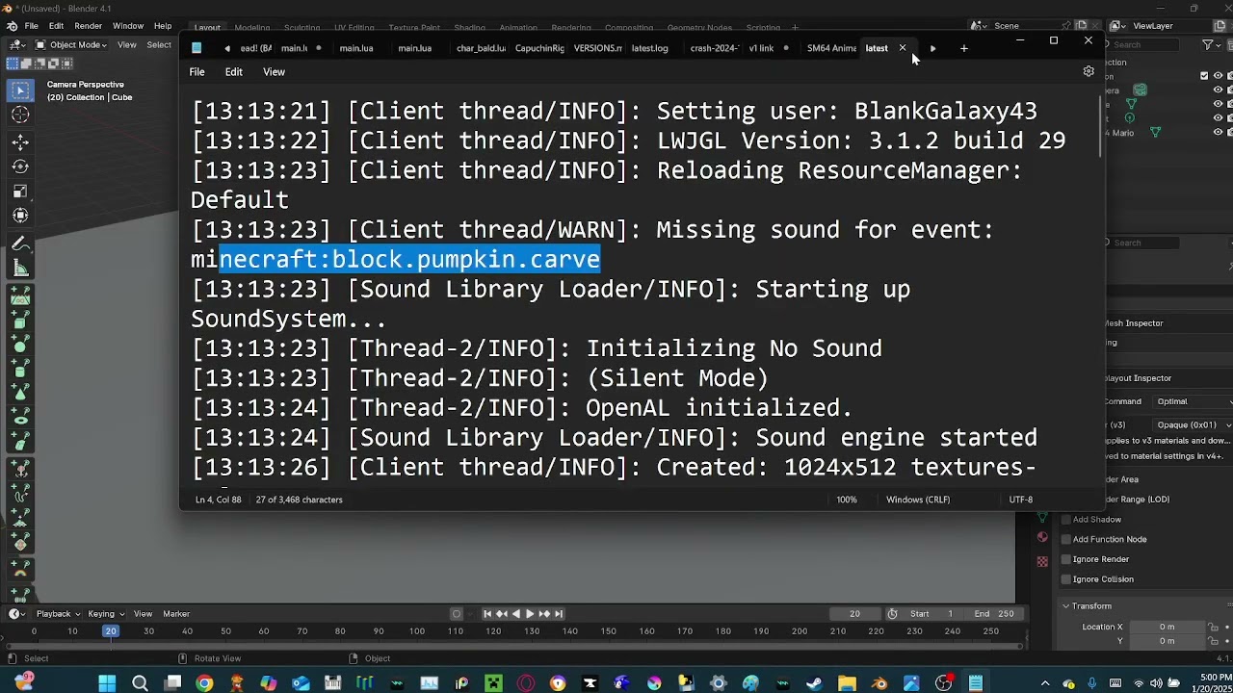Enable the Ignore Render checkbox
This screenshot has width=1233, height=693.
[1066, 559]
